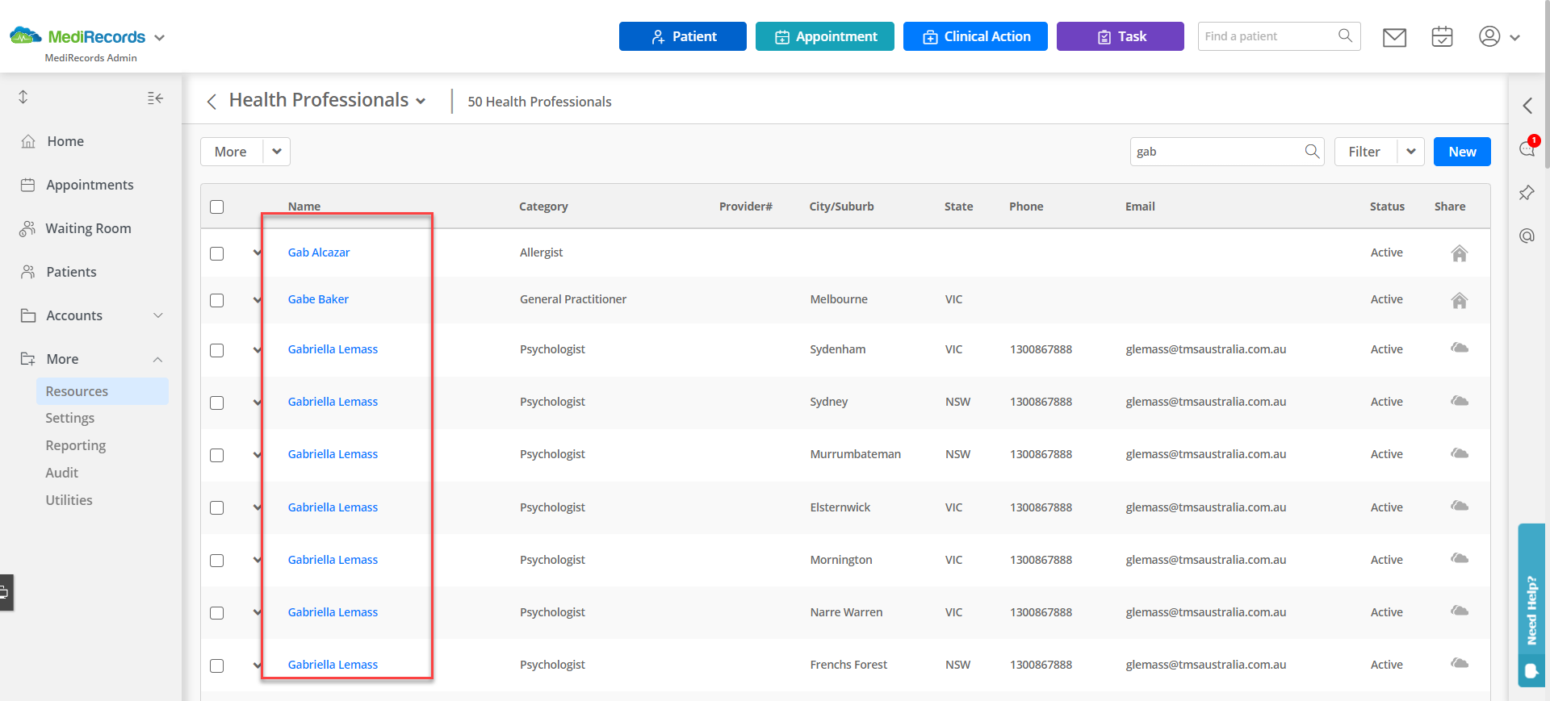Select Resources under More
This screenshot has width=1550, height=701.
[x=102, y=391]
